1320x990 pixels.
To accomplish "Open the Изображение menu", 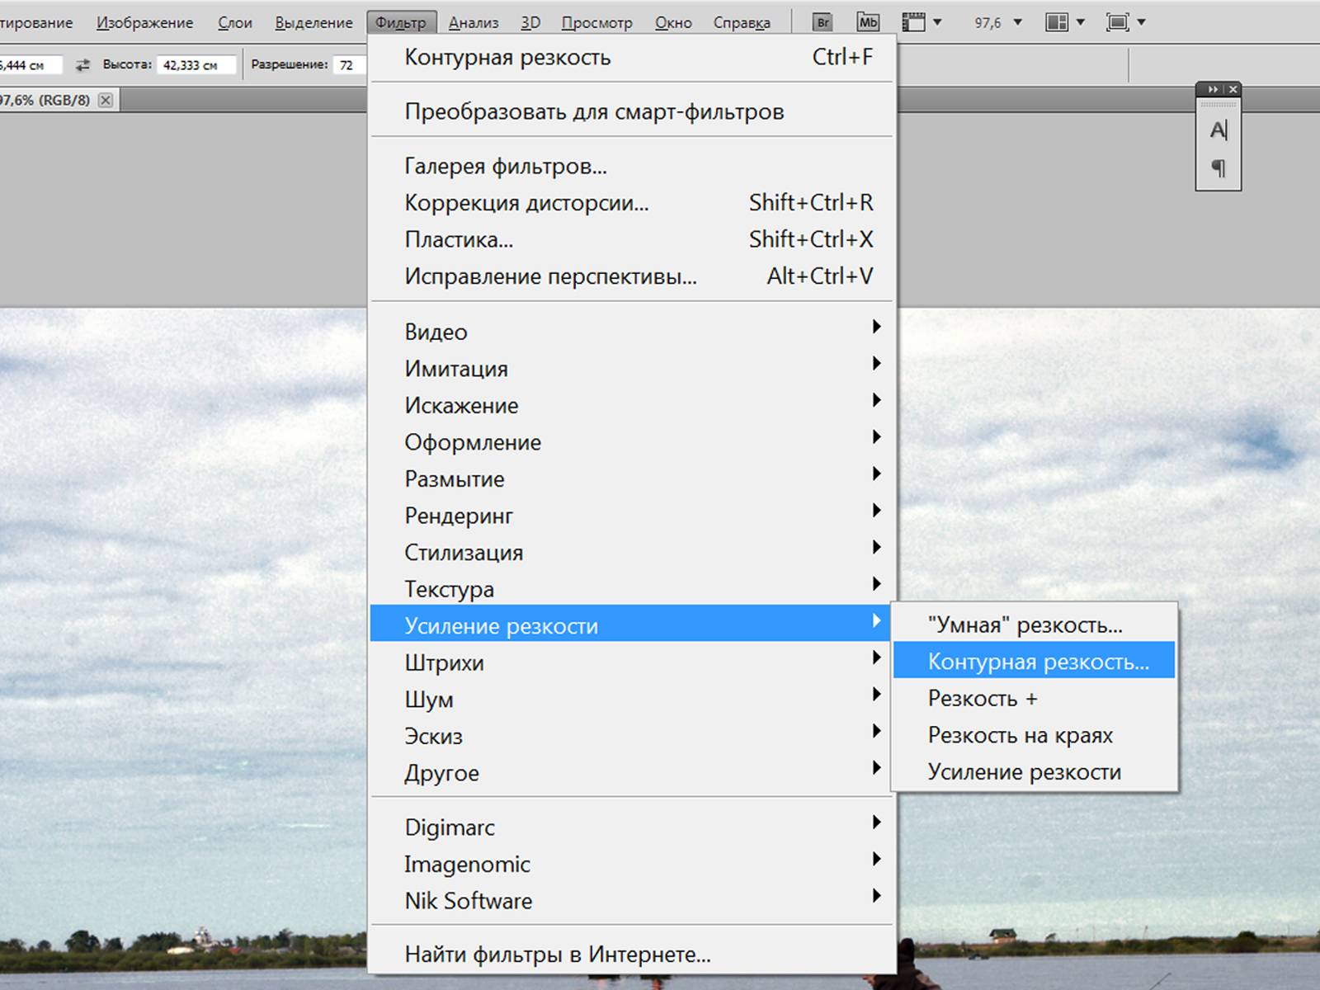I will [x=144, y=23].
